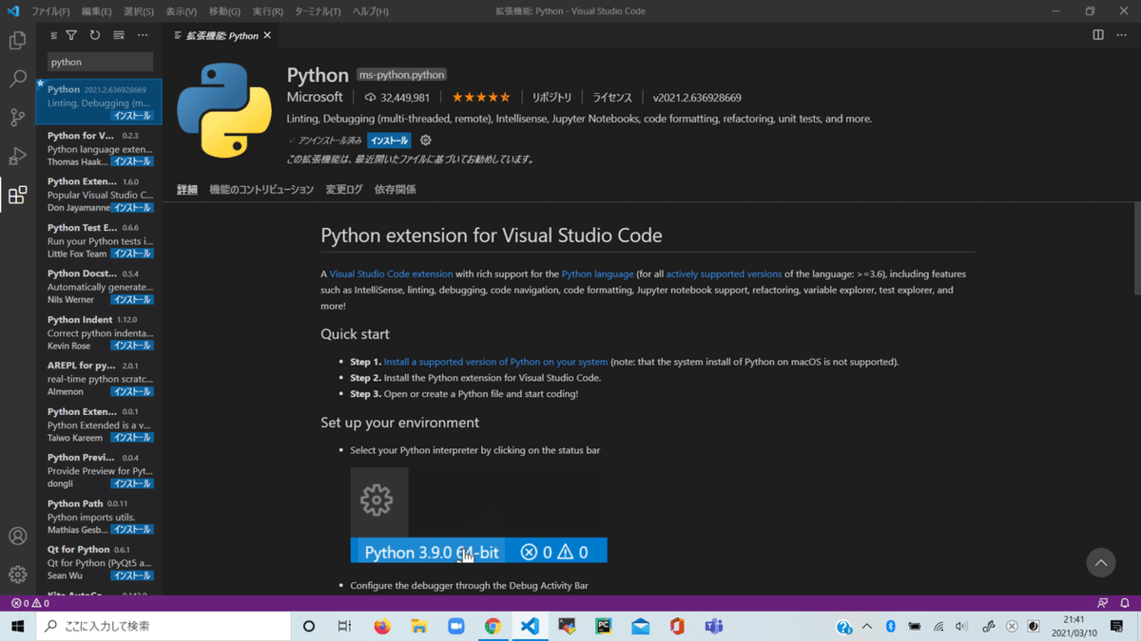Open PyCharm from the taskbar

[603, 626]
